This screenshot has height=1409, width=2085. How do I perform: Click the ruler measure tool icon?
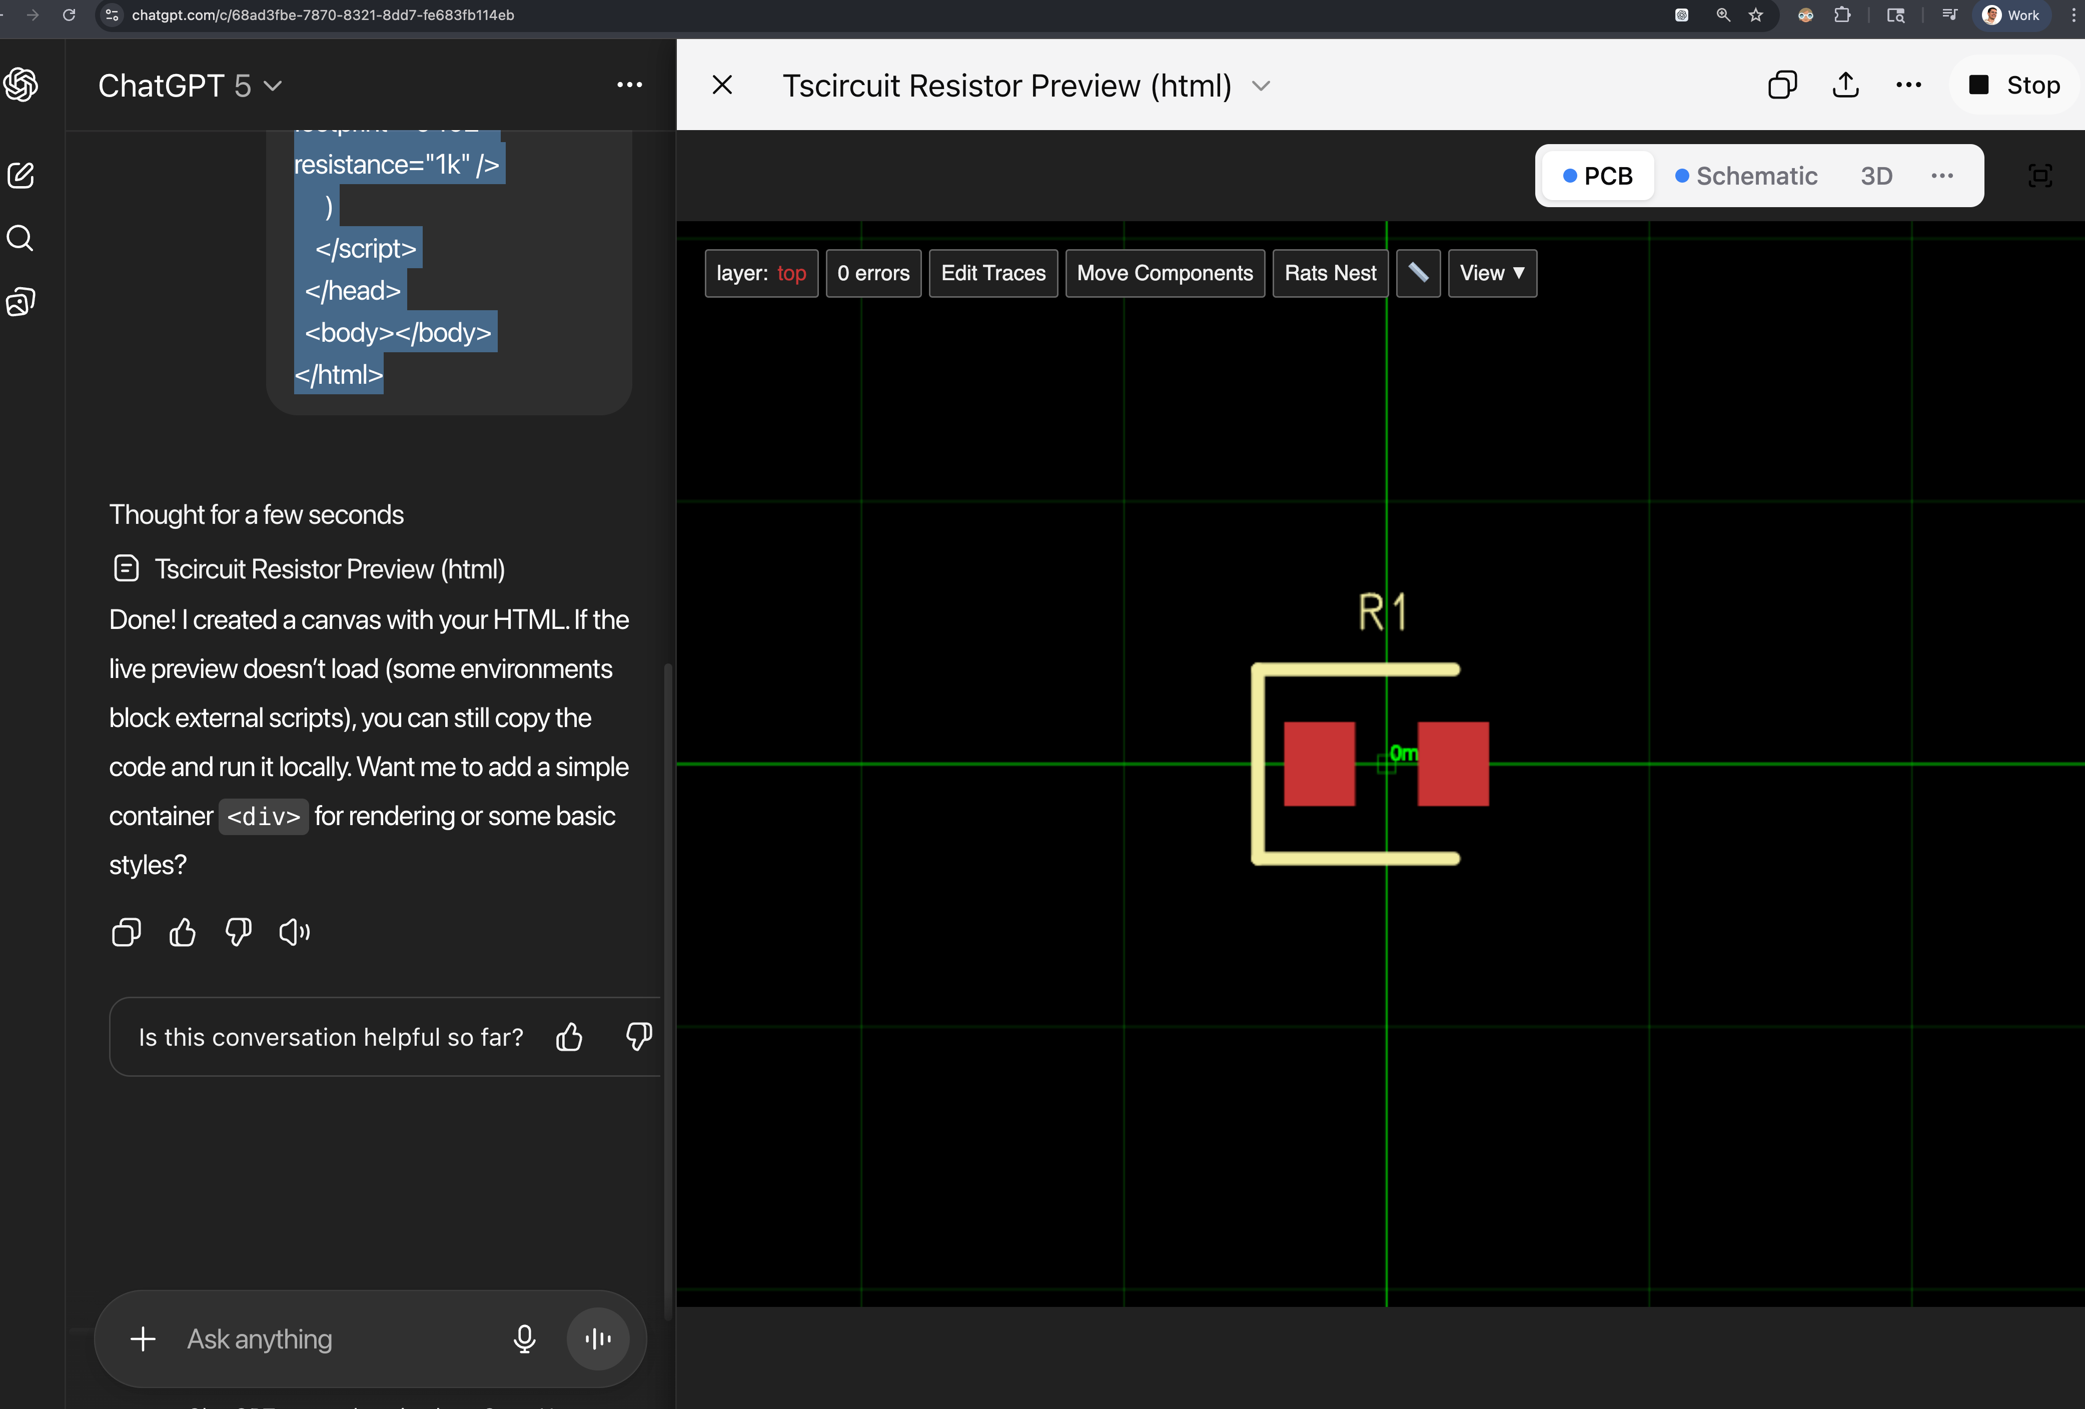coord(1418,273)
